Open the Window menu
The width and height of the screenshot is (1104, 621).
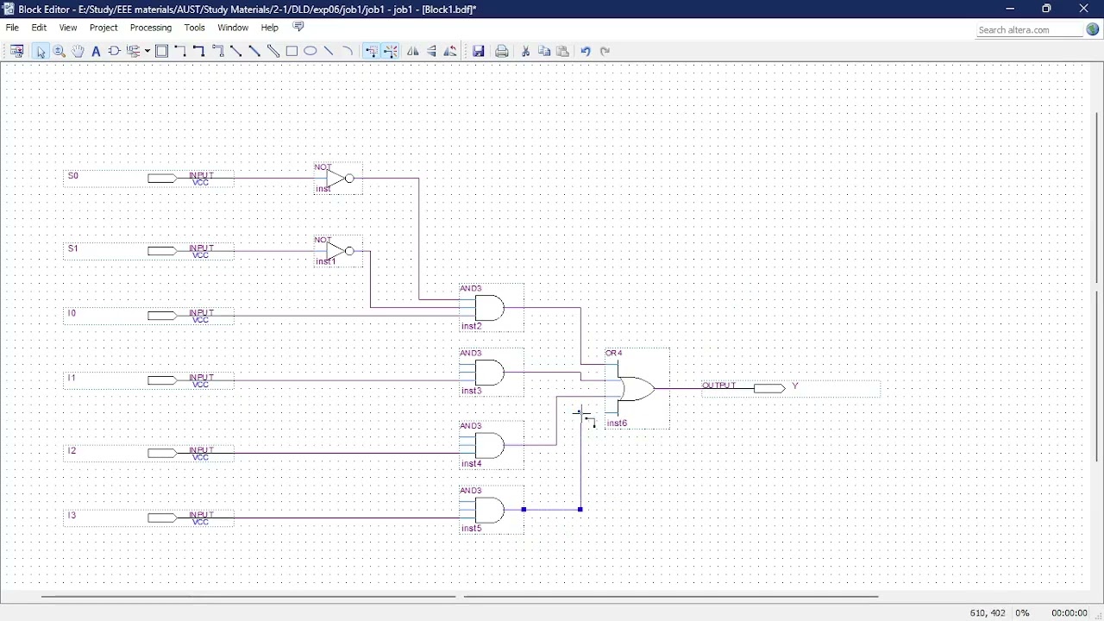click(233, 28)
